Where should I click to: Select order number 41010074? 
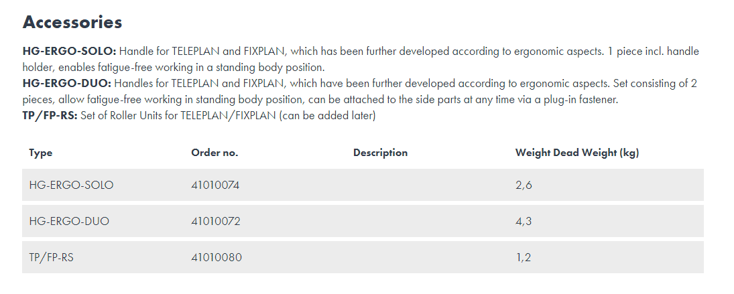point(215,185)
